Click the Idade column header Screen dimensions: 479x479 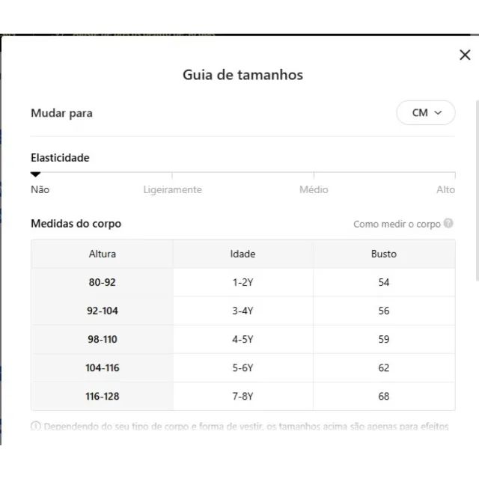pyautogui.click(x=242, y=254)
